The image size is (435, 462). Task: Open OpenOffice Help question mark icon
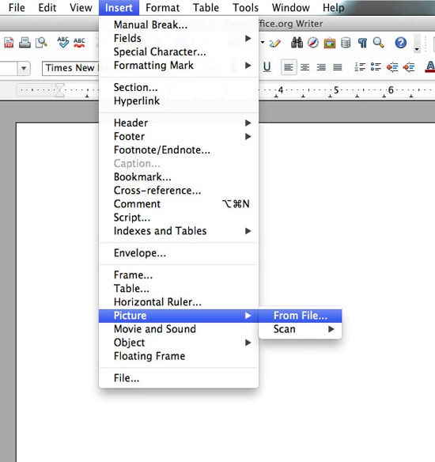[x=400, y=43]
